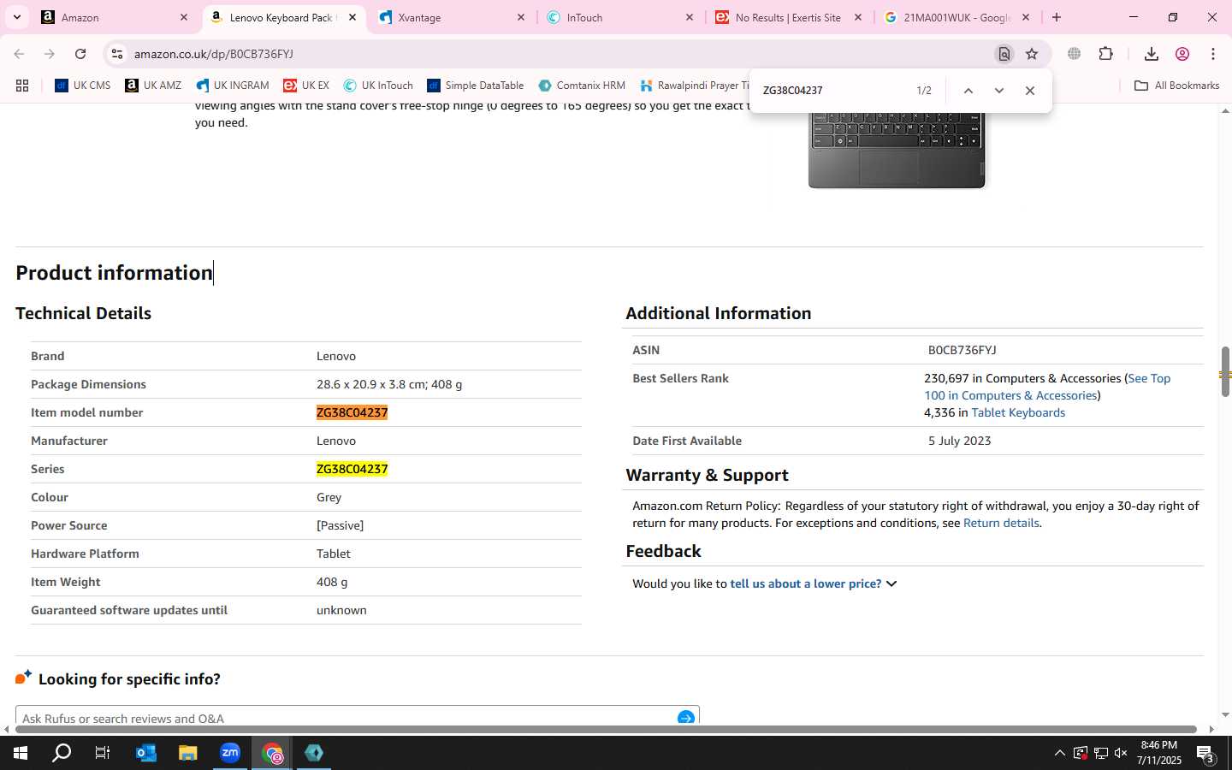Open Rawalpindi Prayer bookmark
Viewport: 1232px width, 770px height.
tap(694, 86)
